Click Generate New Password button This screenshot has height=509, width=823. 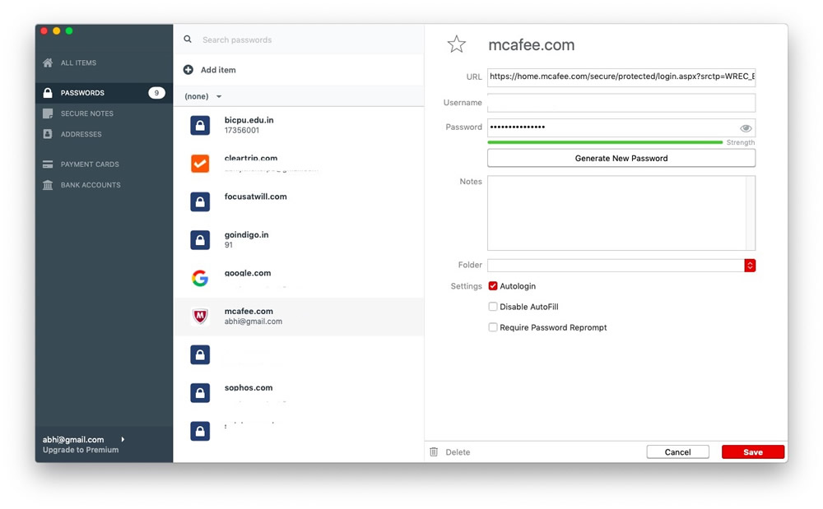point(621,159)
